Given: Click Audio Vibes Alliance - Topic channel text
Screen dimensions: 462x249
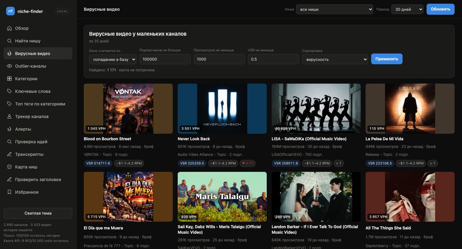Looking at the screenshot, I should tap(202, 155).
